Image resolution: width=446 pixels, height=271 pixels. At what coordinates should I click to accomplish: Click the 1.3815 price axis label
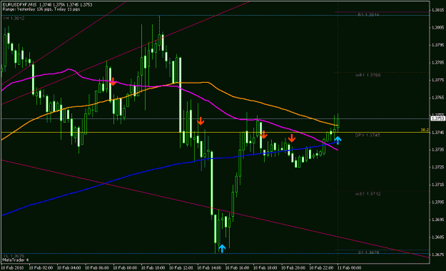click(437, 10)
